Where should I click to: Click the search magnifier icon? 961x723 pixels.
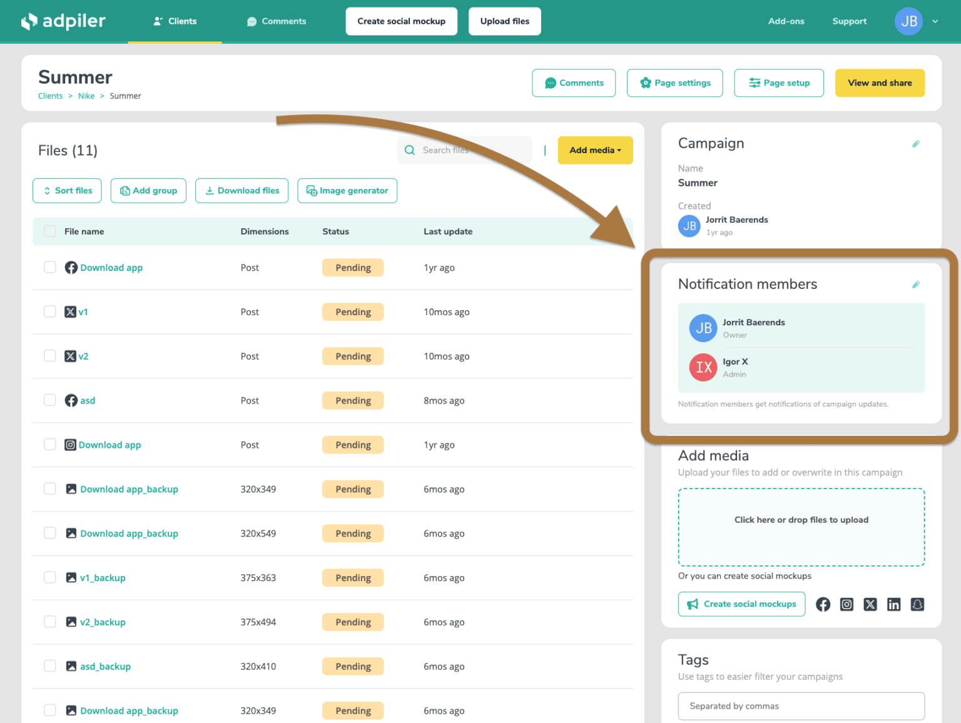click(410, 150)
